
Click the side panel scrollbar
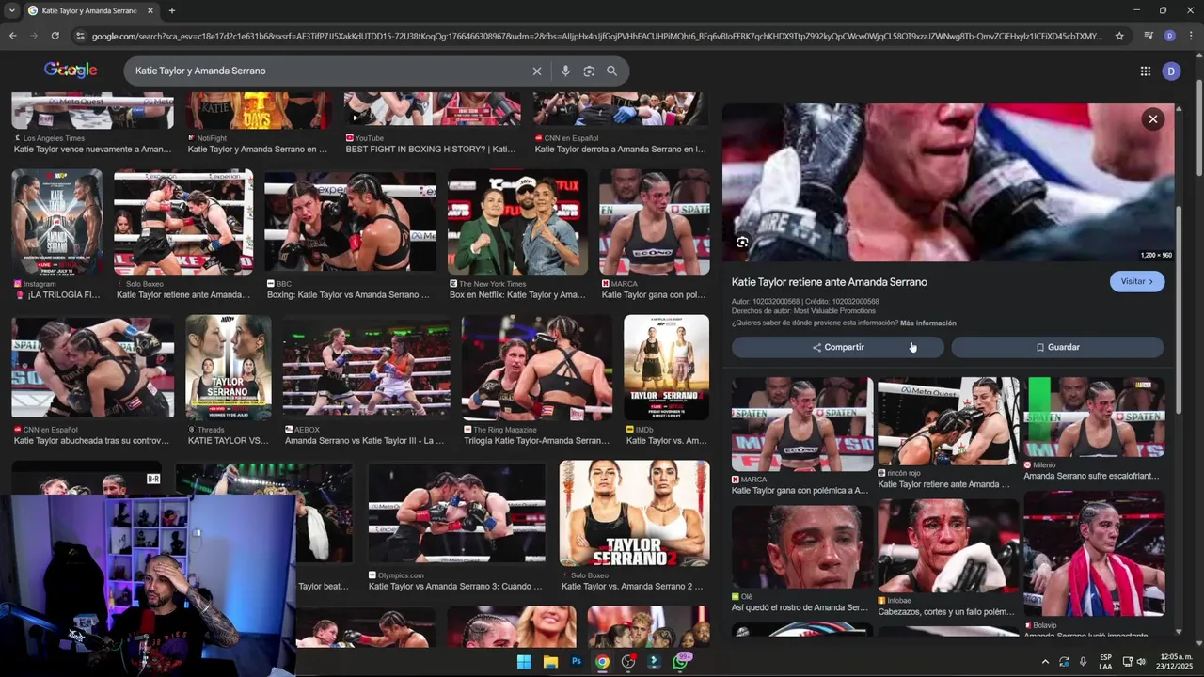[x=1180, y=310]
